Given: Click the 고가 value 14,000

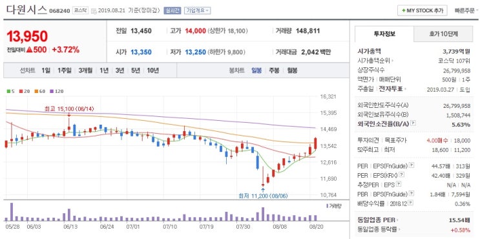Looking at the screenshot, I should pyautogui.click(x=195, y=30).
